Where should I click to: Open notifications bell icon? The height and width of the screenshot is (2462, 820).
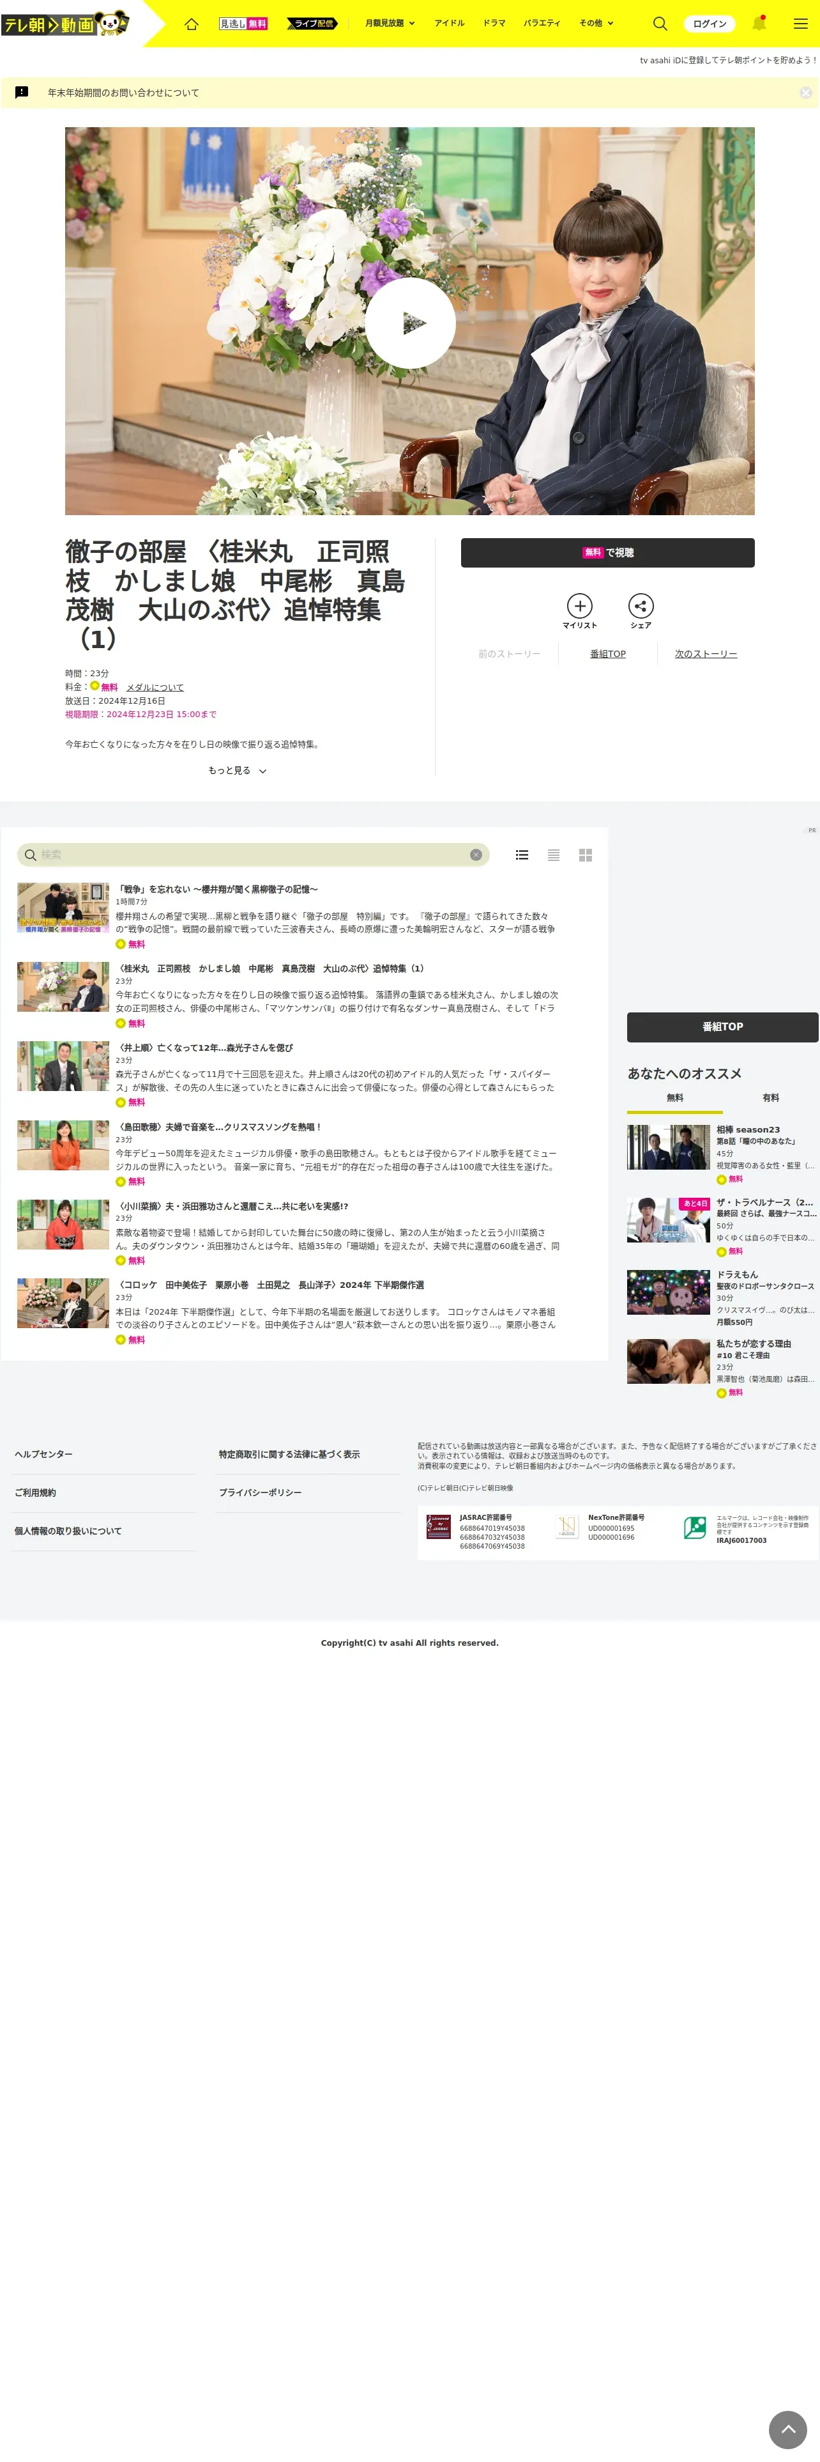[x=759, y=23]
